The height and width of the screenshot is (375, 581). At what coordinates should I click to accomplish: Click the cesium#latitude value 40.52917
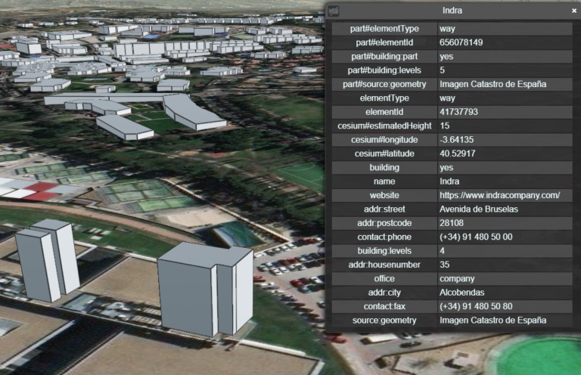[x=457, y=153]
